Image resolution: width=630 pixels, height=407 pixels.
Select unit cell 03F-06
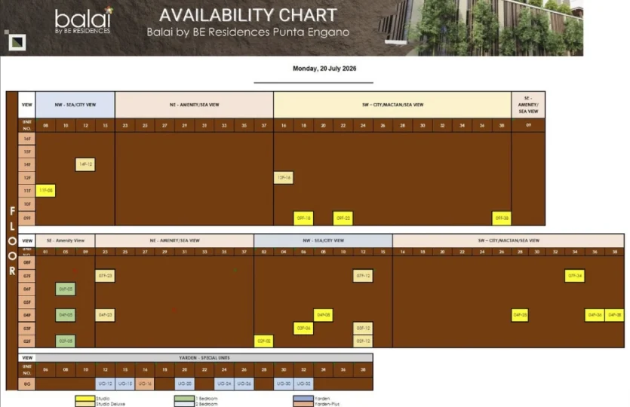pyautogui.click(x=303, y=329)
